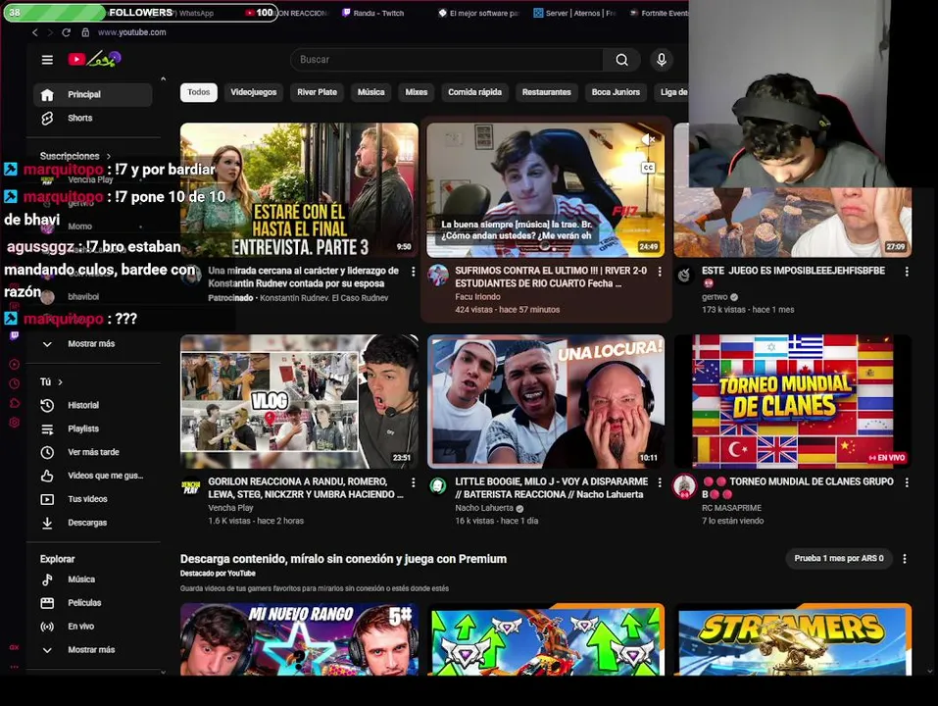Open Torneo Mundial de Clanes Grupo title
The width and height of the screenshot is (938, 706).
point(798,487)
